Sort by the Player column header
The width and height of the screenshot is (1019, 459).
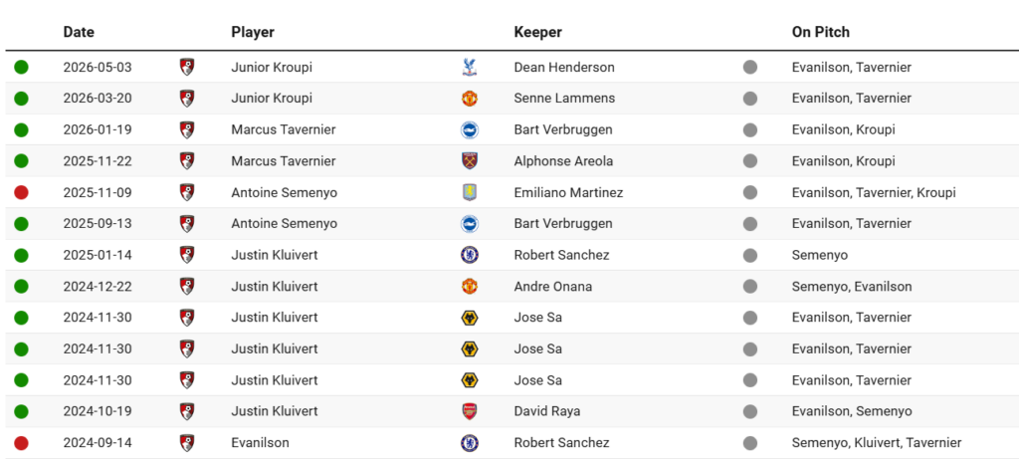[x=253, y=32]
